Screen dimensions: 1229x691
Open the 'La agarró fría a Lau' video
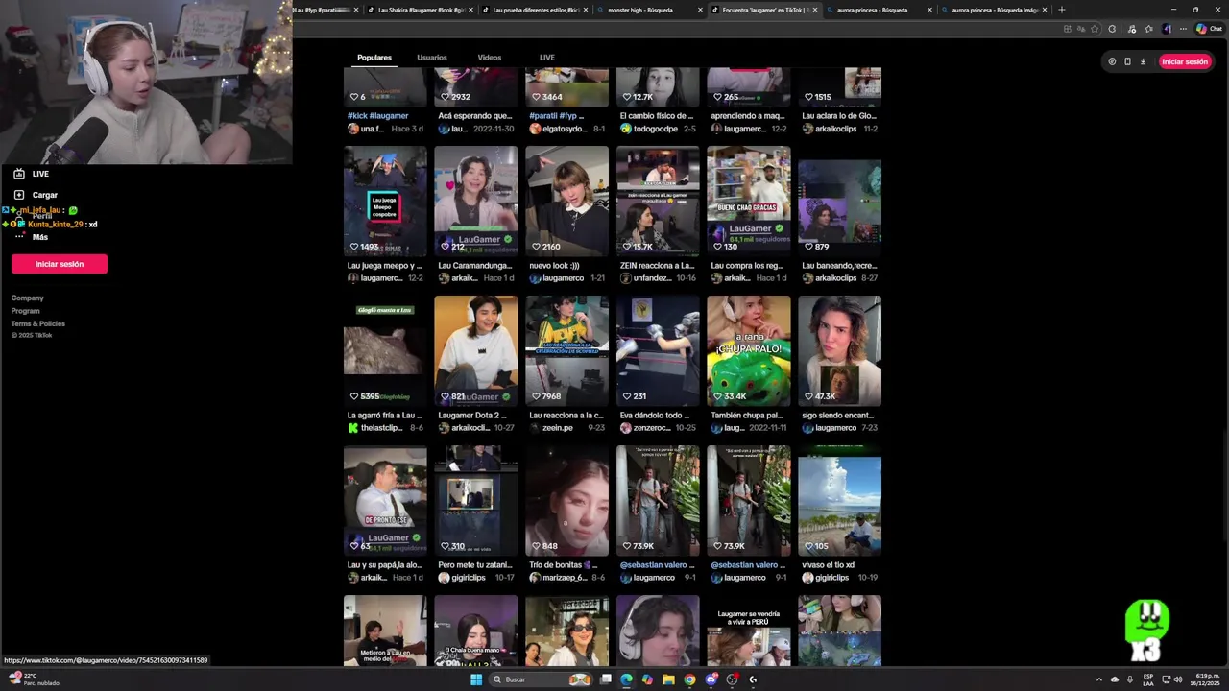pos(385,350)
